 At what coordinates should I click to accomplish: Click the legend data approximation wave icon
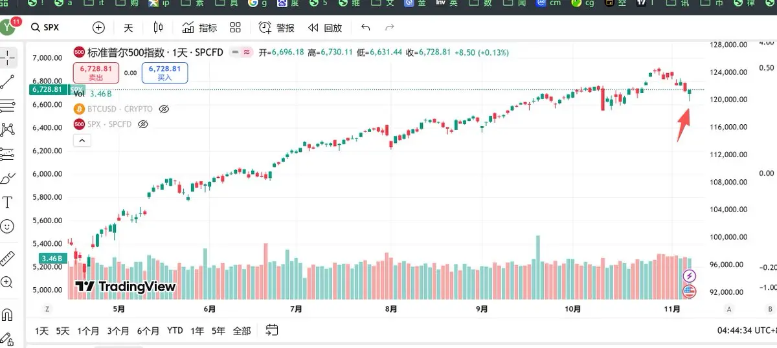point(247,52)
